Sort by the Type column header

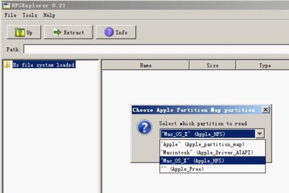coord(262,65)
